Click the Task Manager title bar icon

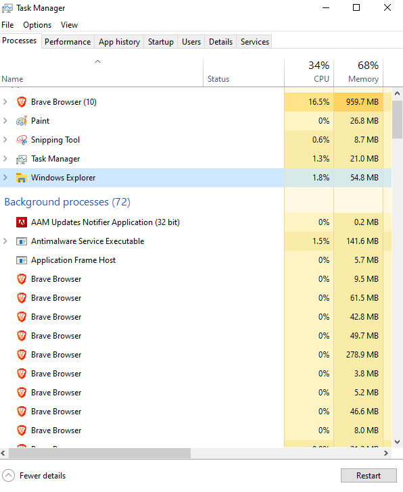(7, 8)
